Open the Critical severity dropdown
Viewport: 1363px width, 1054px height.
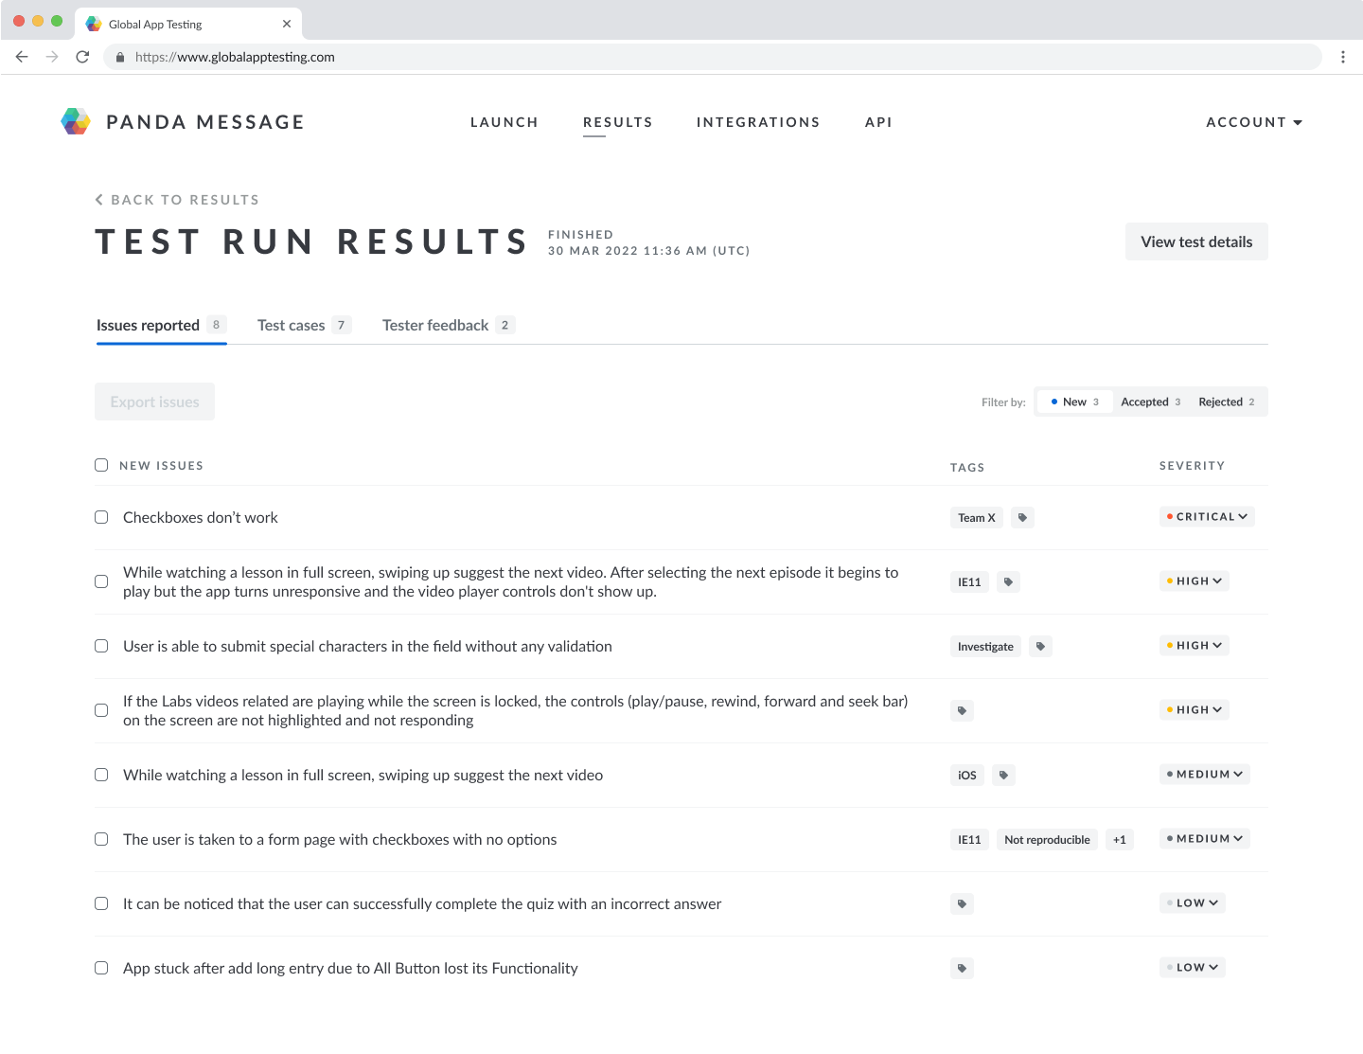pyautogui.click(x=1207, y=516)
